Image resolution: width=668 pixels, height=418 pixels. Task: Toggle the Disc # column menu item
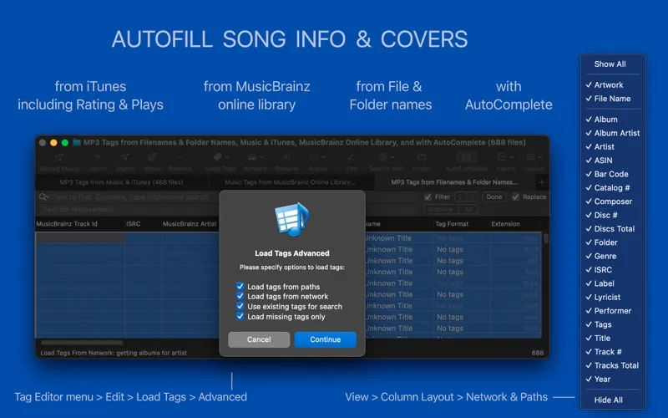click(x=613, y=215)
